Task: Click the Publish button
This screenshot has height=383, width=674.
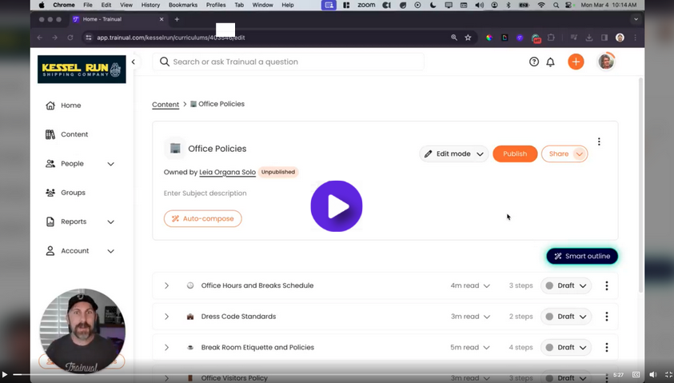Action: click(515, 154)
